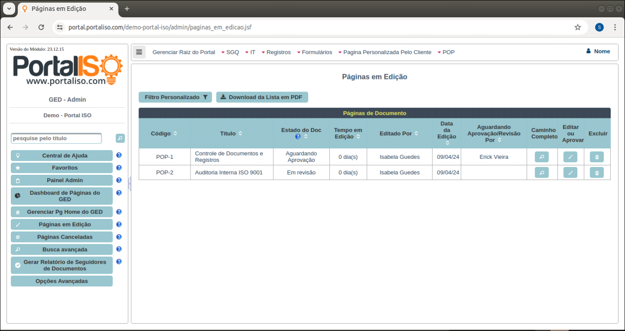This screenshot has width=625, height=331.
Task: Open help icon next to Favoritos
Action: (x=119, y=167)
